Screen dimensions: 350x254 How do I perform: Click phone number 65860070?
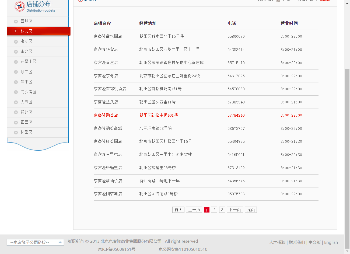click(236, 36)
